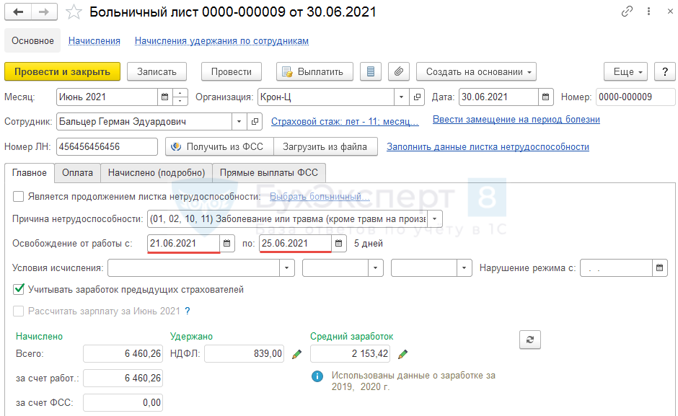Expand the second Условия исчисления dropdown
This screenshot has width=678, height=416.
click(375, 268)
